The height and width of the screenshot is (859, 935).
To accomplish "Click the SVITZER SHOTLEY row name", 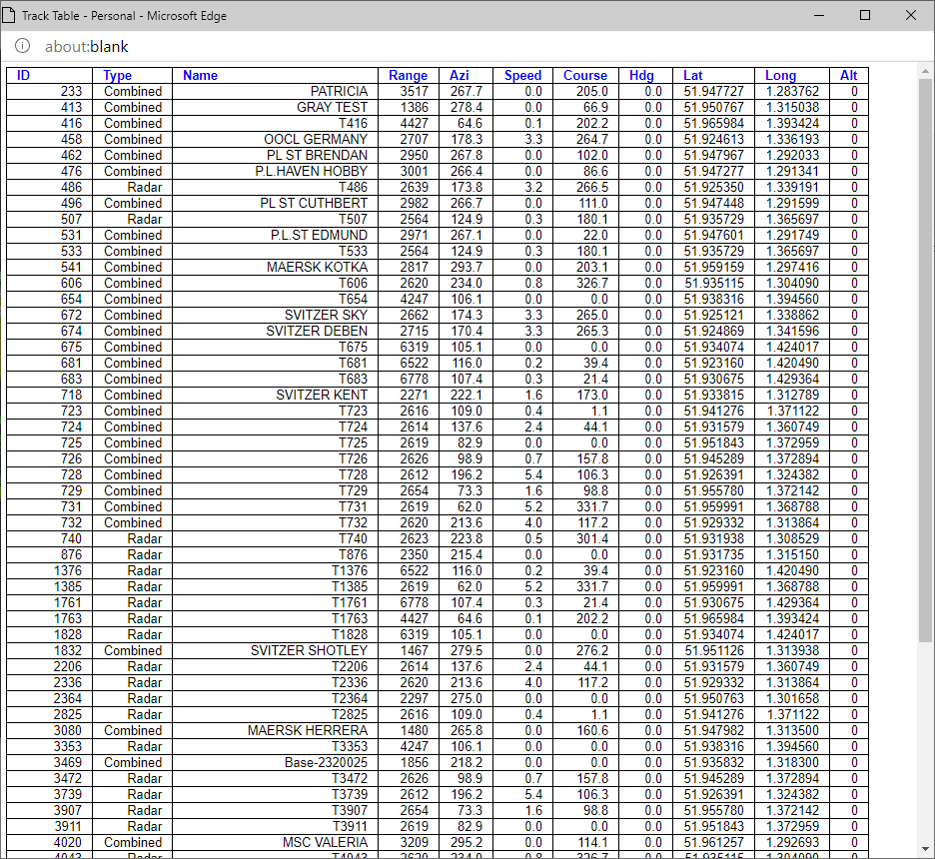I will [309, 650].
